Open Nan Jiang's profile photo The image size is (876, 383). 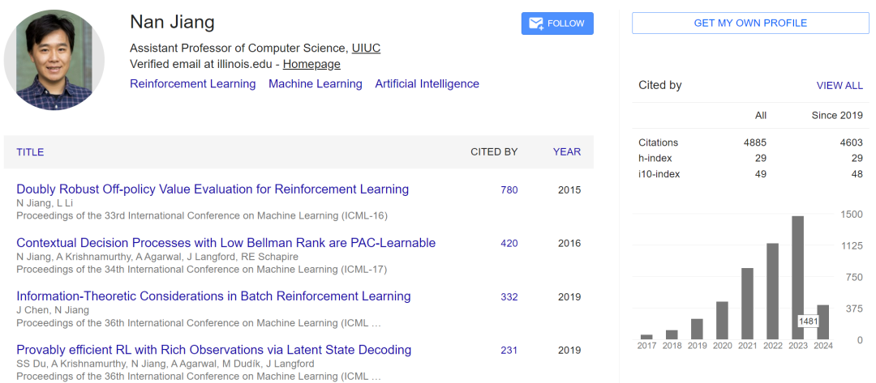[x=54, y=60]
